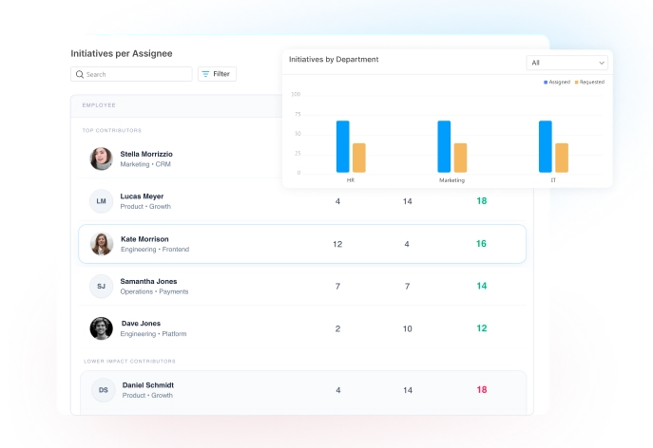Click Samantha Jones's total score 14
The height and width of the screenshot is (448, 653).
pos(481,286)
